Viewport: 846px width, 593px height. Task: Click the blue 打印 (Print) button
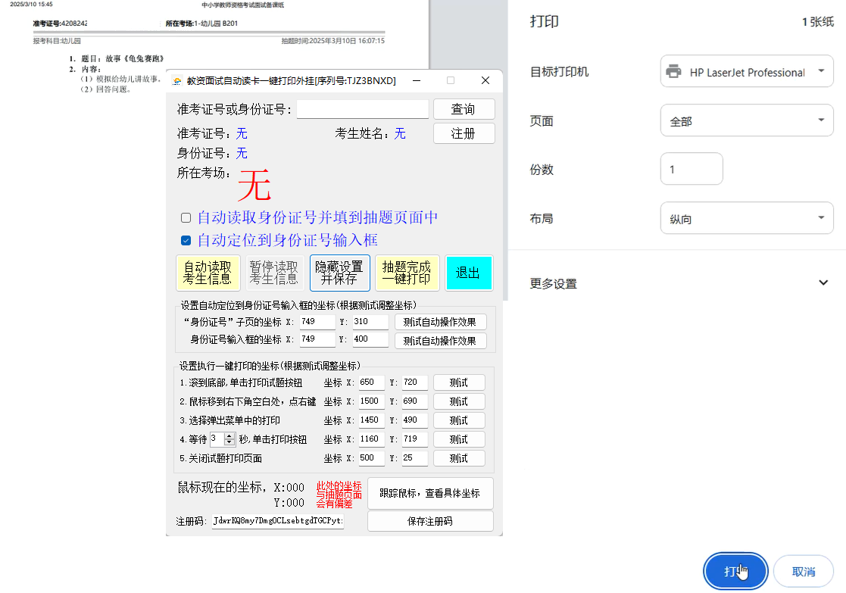[735, 572]
